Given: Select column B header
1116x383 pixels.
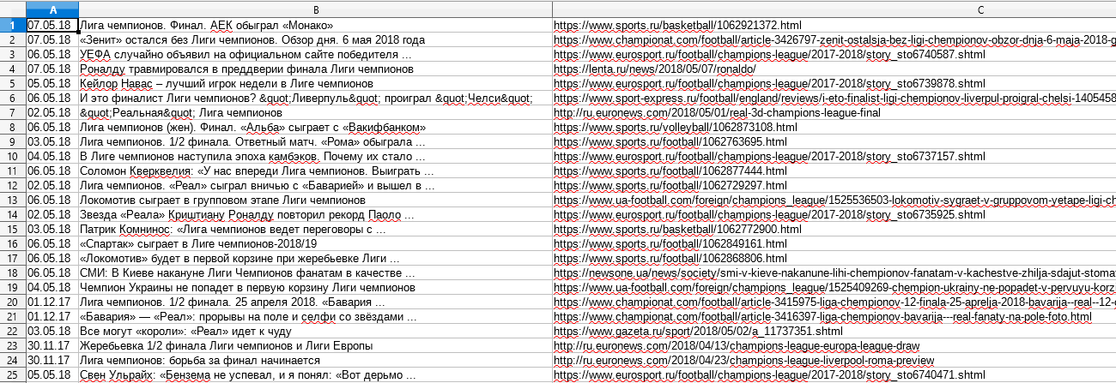Looking at the screenshot, I should pos(315,9).
